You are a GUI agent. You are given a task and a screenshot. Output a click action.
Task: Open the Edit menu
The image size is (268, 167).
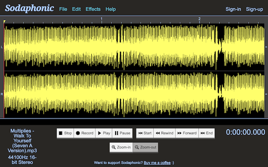(x=76, y=9)
